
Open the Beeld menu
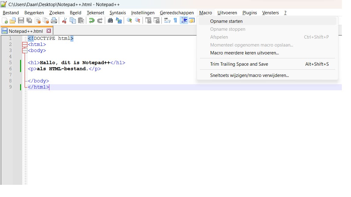coord(76,13)
